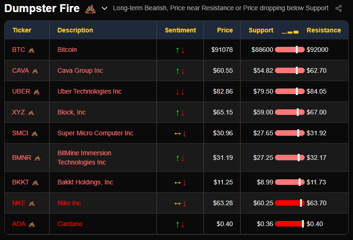Click the share icon beside the description
This screenshot has height=240, width=353.
tap(339, 8)
